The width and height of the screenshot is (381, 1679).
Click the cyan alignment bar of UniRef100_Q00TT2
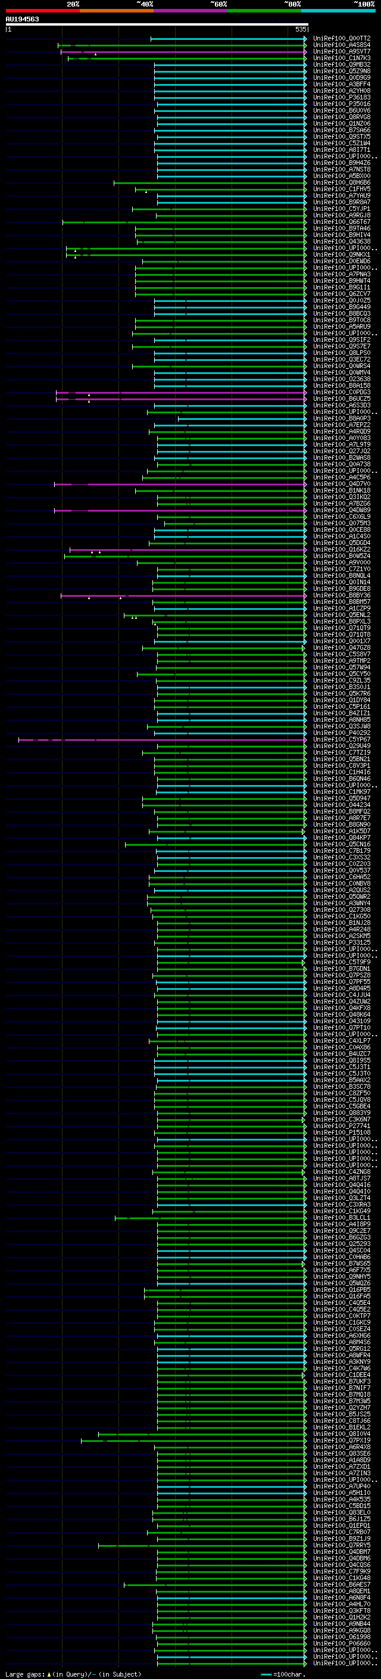pos(228,39)
